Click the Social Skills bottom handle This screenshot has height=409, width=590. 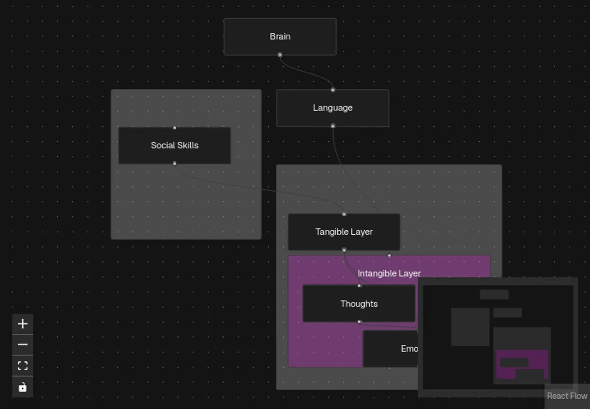[175, 164]
